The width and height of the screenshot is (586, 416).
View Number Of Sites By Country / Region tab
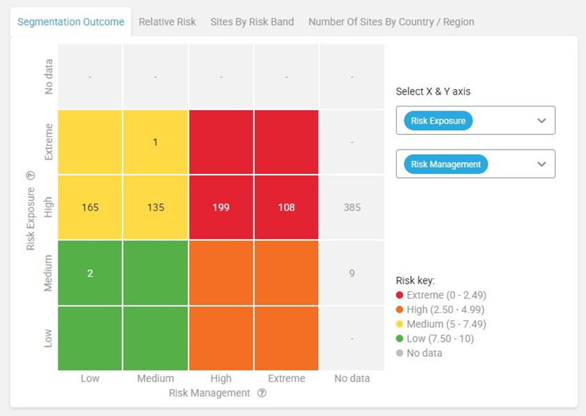coord(391,22)
